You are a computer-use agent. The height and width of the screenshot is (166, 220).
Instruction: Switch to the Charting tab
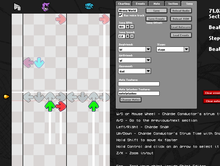124,4
